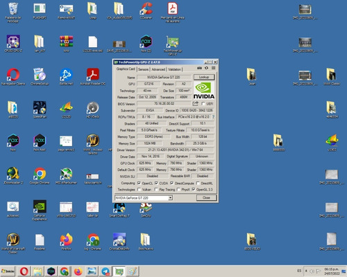Click the Inicio start button

(x=8, y=271)
